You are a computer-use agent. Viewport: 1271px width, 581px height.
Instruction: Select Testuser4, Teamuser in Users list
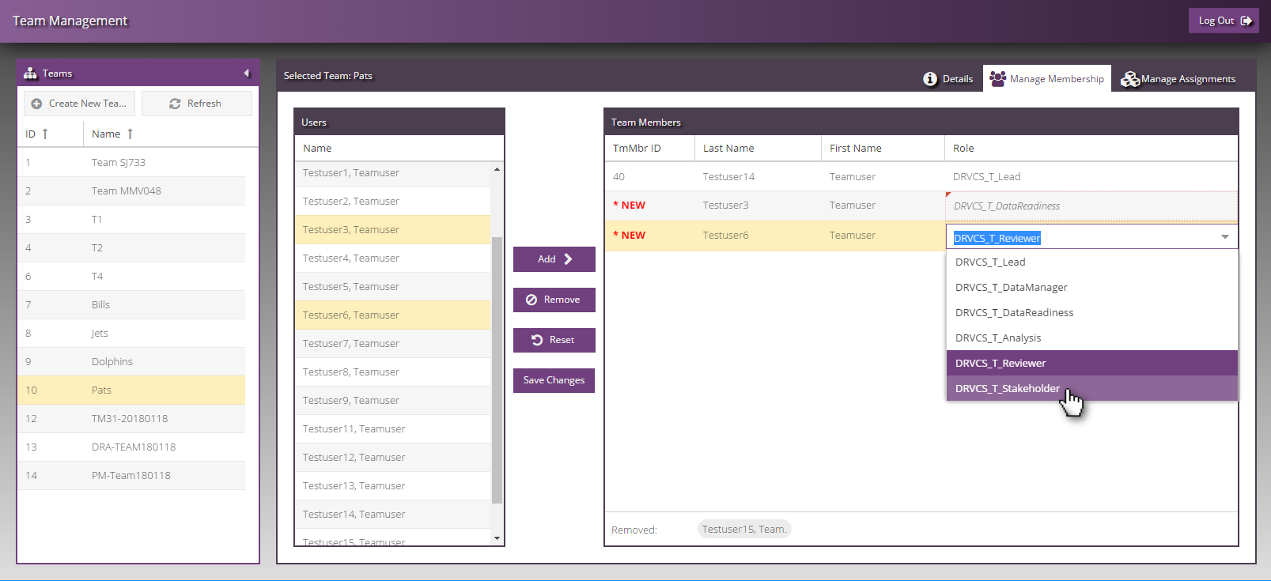[x=351, y=258]
